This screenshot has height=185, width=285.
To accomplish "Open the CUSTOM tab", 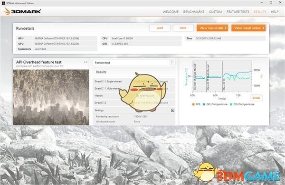I will point(215,12).
